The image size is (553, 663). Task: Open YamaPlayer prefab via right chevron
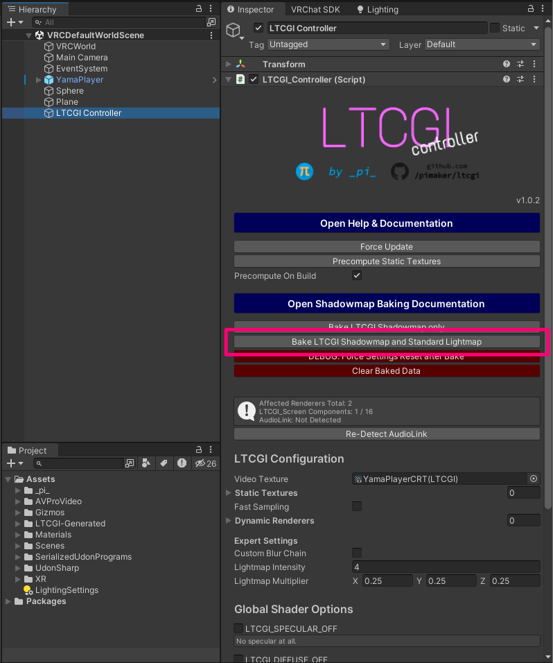pos(214,80)
